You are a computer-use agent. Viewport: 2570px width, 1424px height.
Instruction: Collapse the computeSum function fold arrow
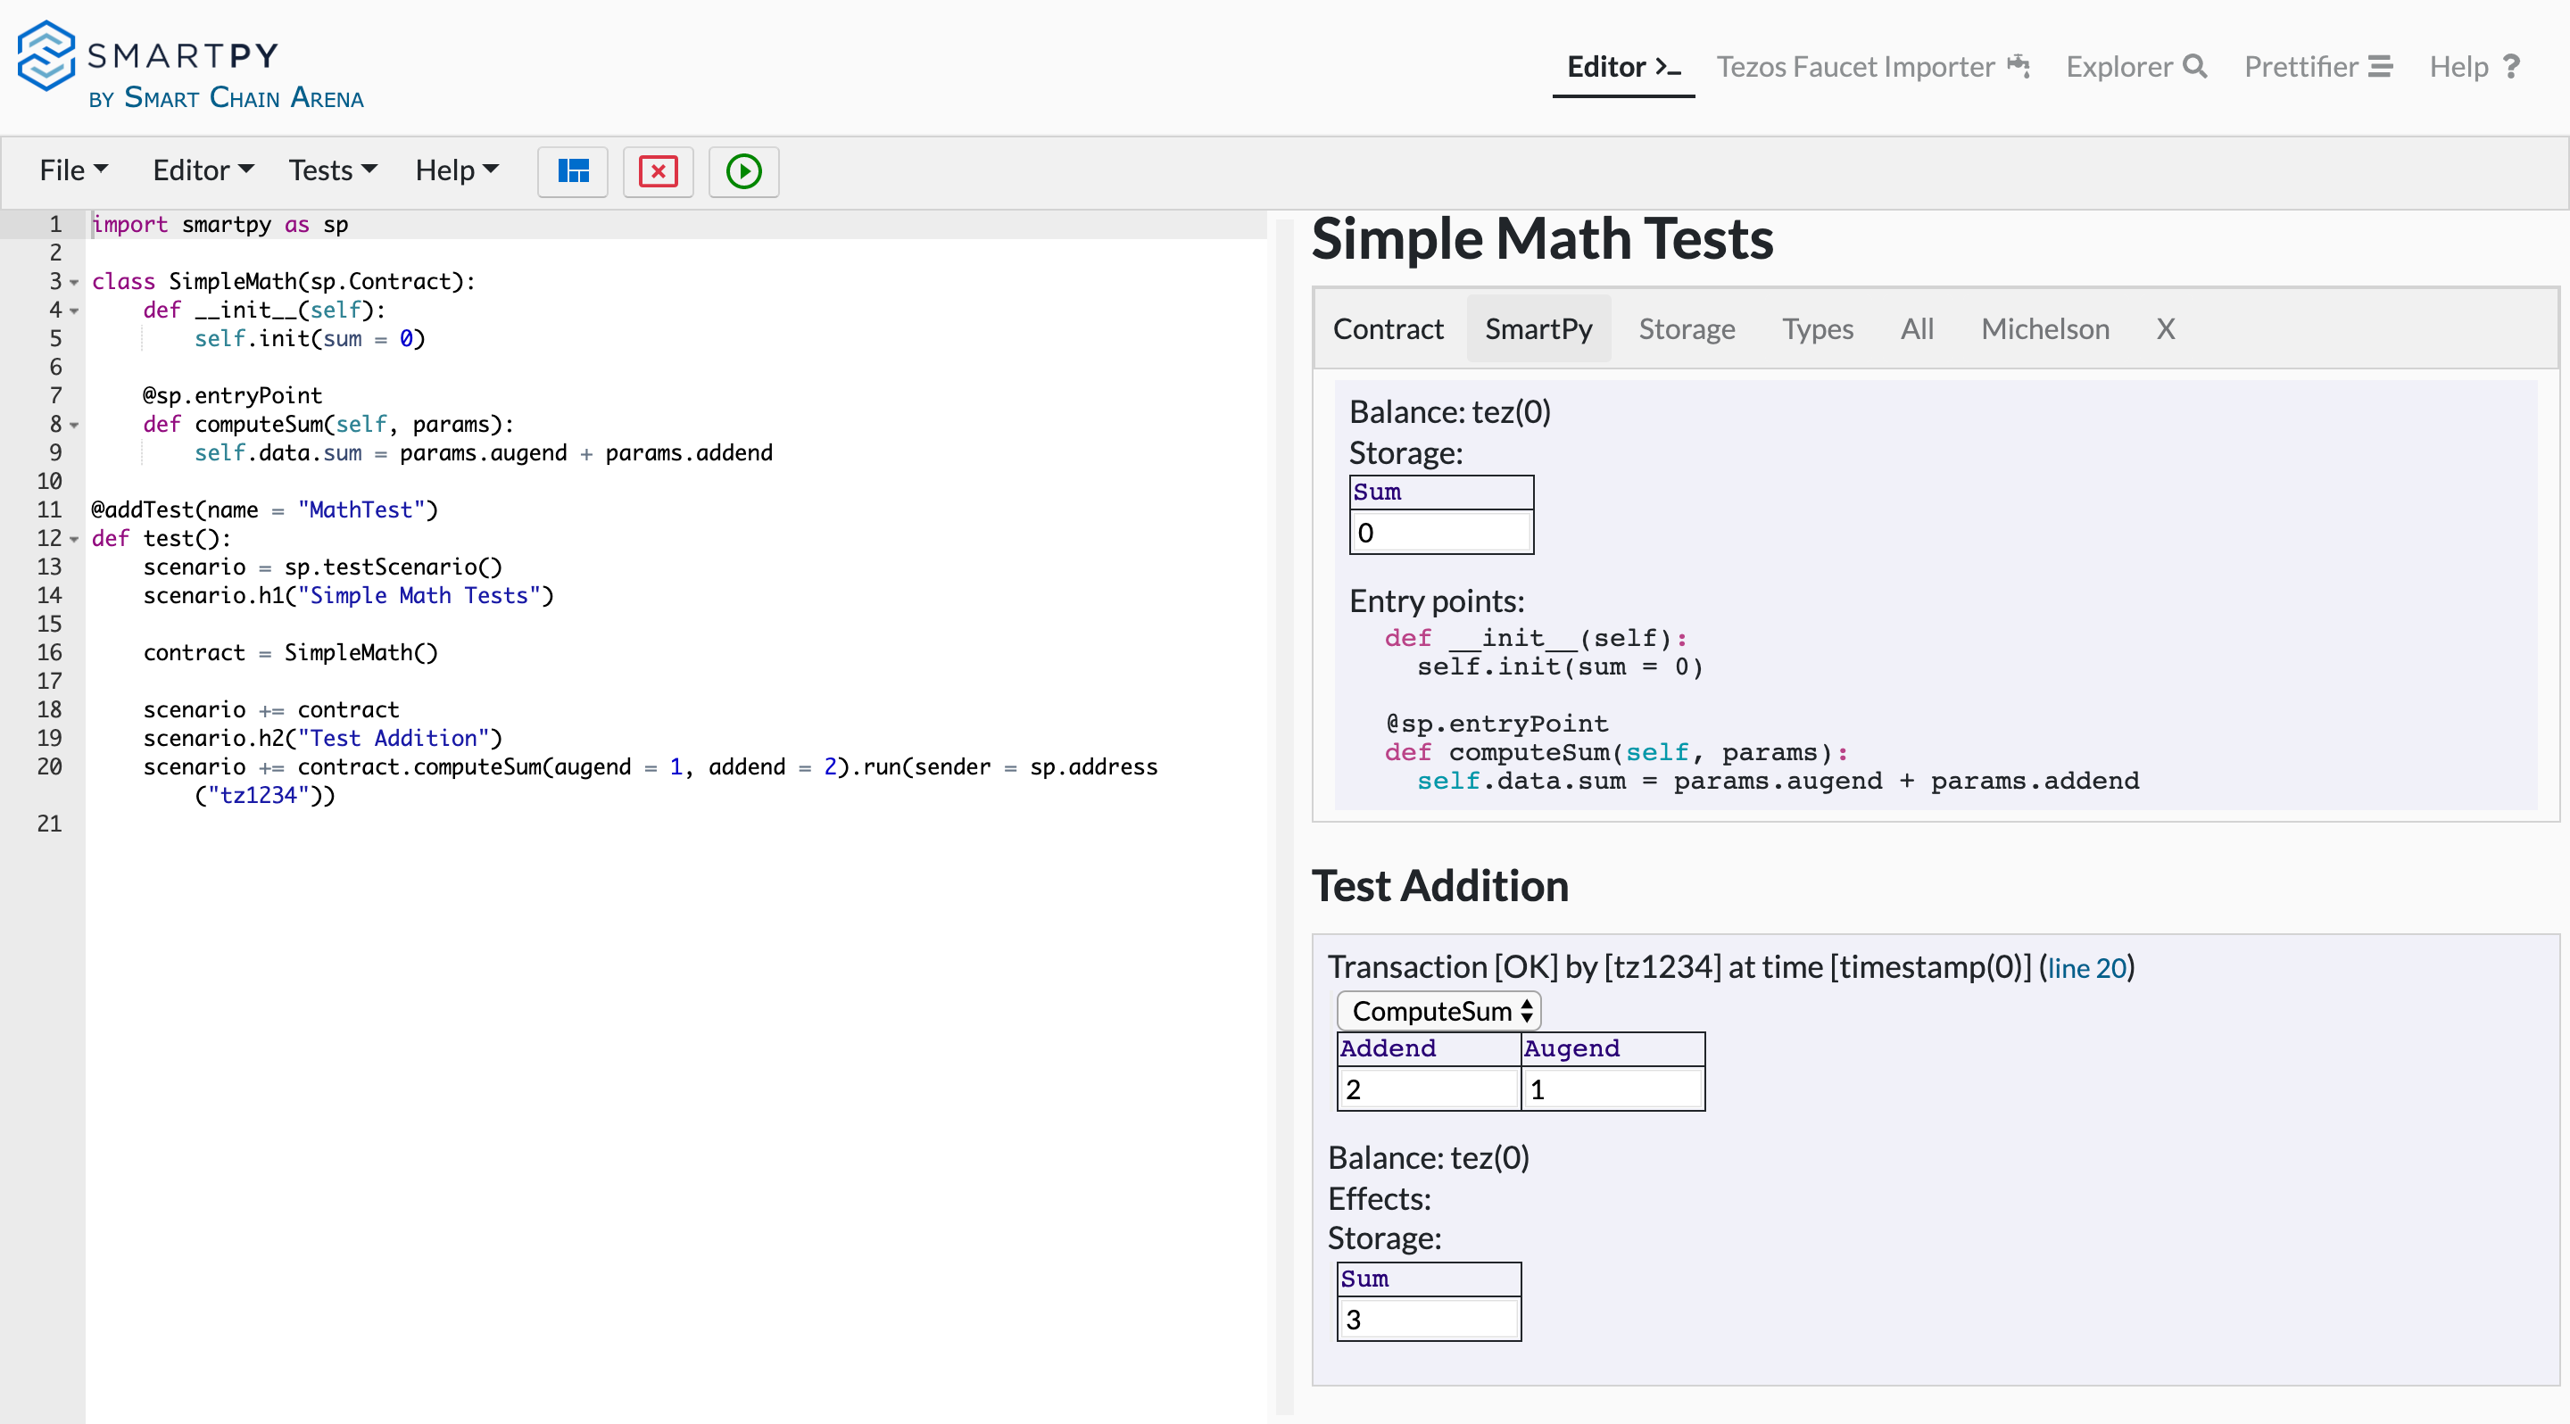[x=76, y=426]
